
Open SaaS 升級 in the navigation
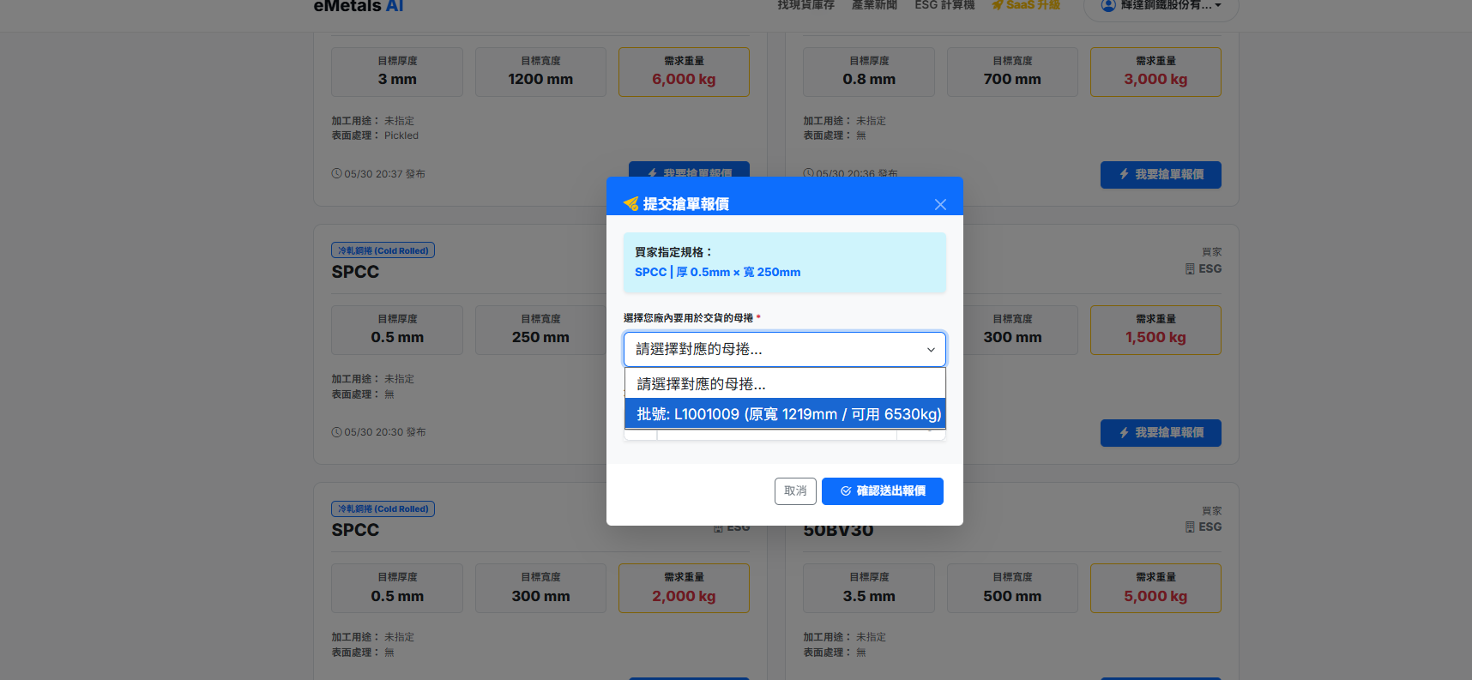1026,5
